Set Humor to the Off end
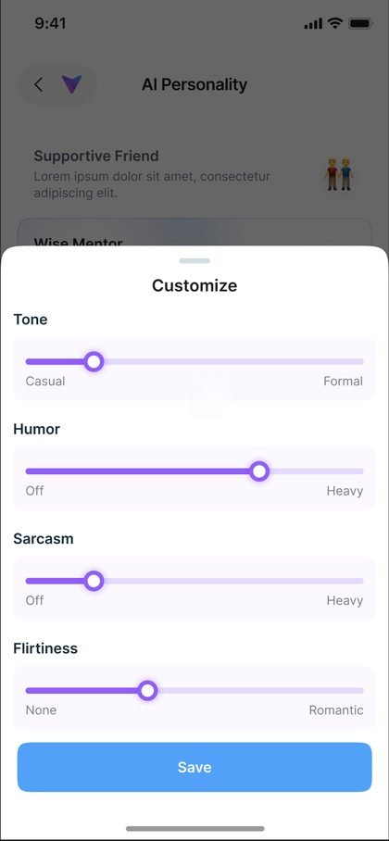389x841 pixels. point(27,471)
